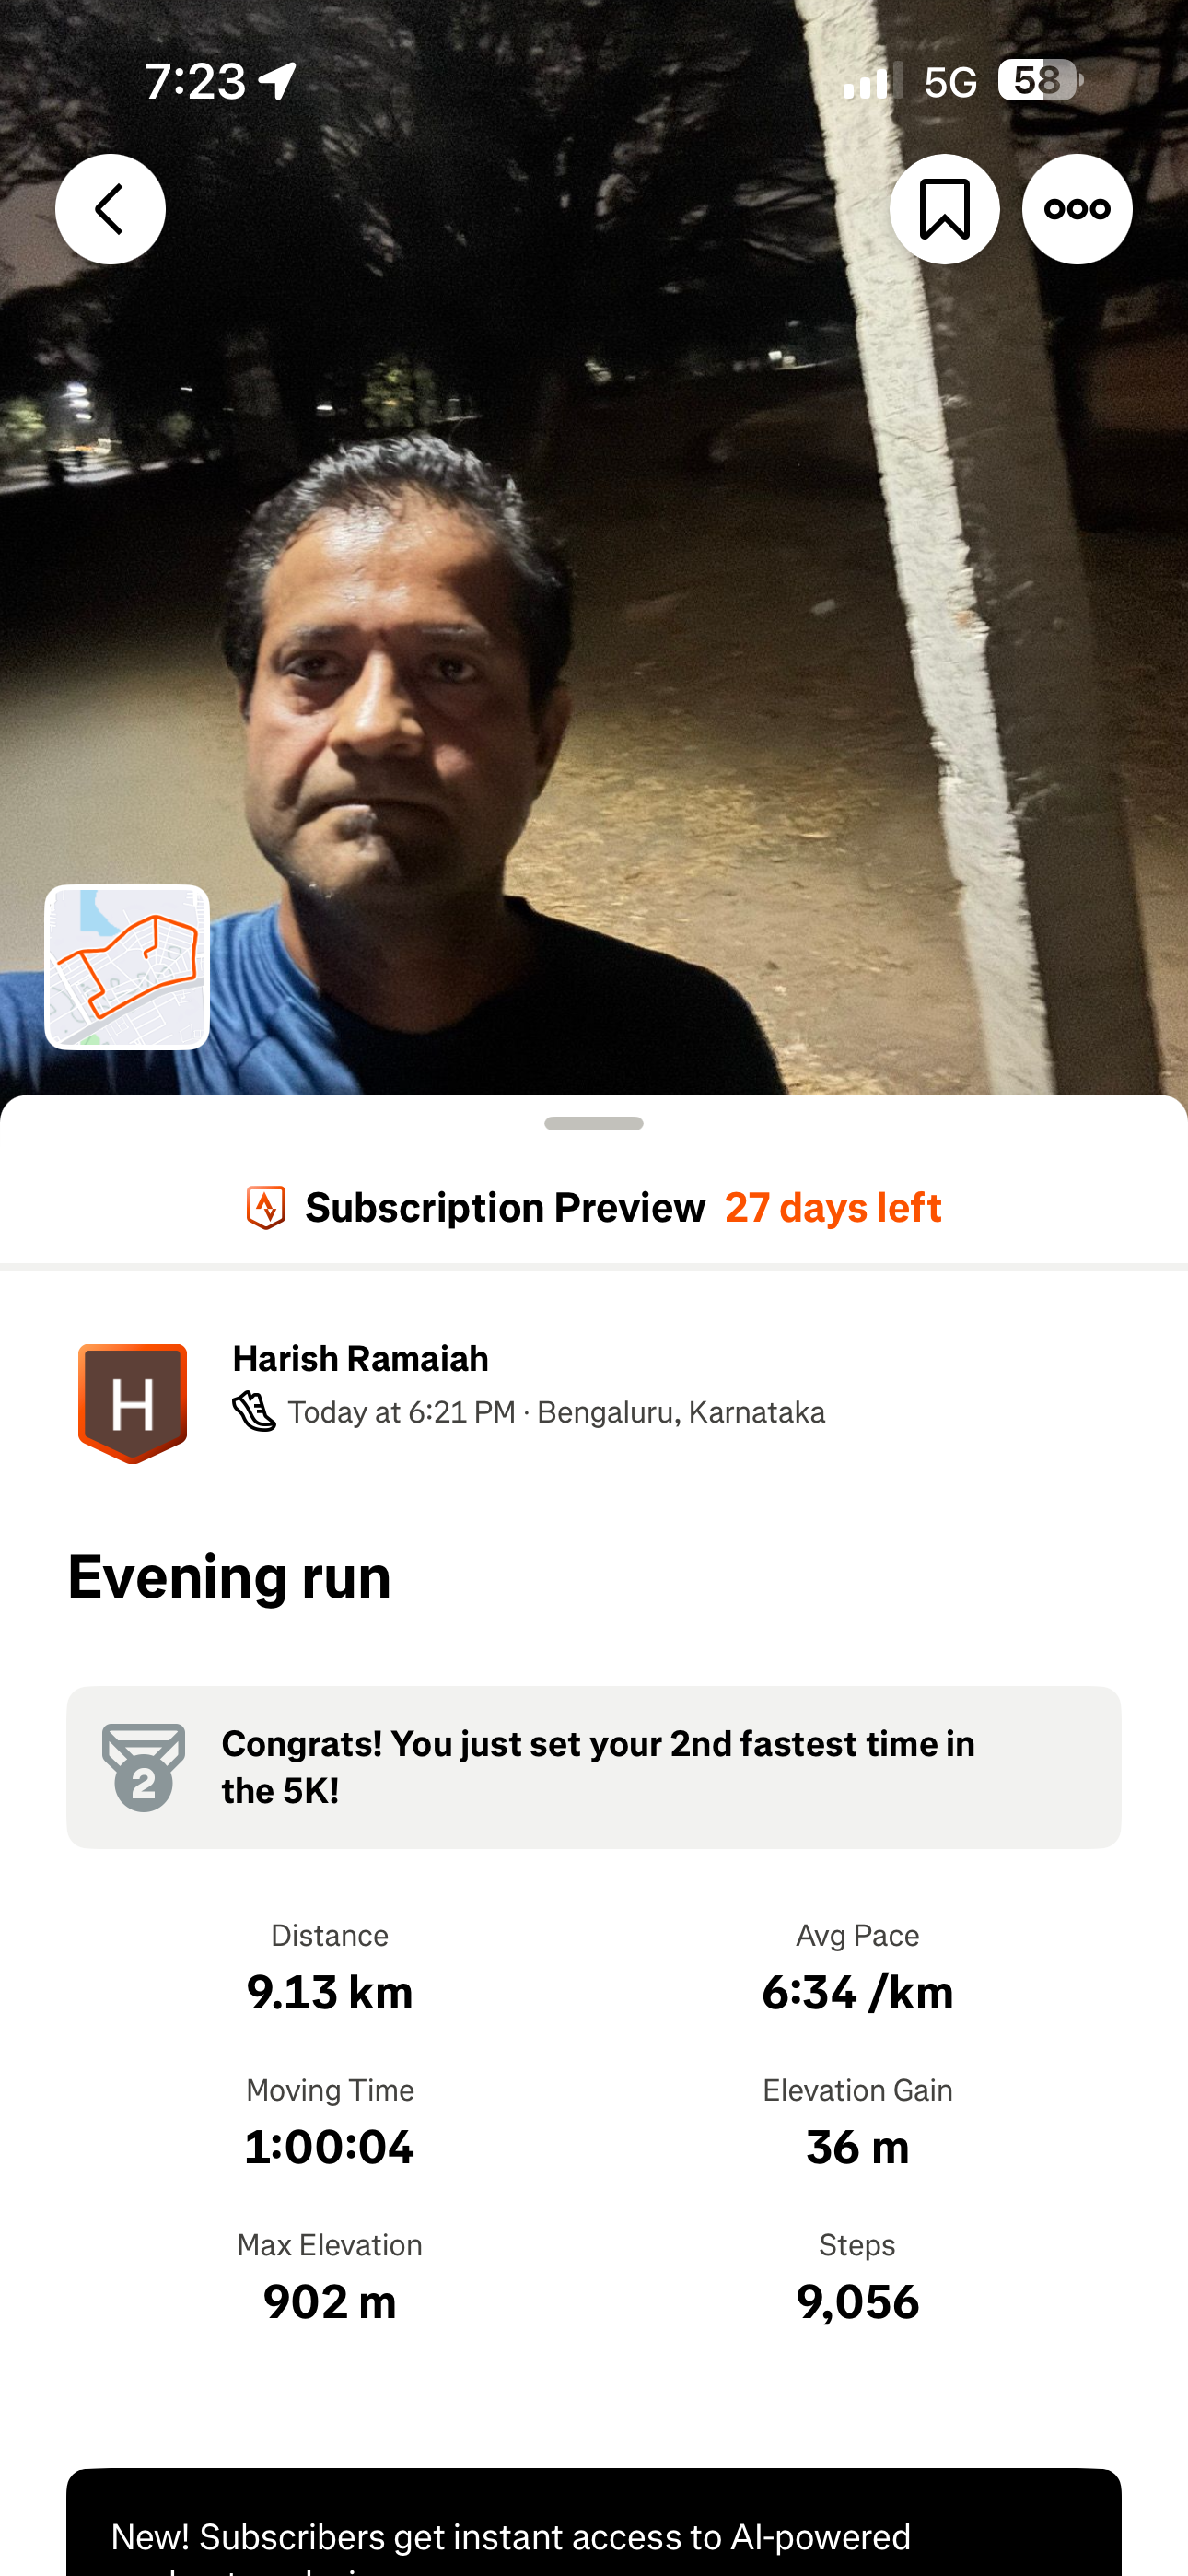Image resolution: width=1188 pixels, height=2576 pixels.
Task: Tap the 2nd place medal icon
Action: pyautogui.click(x=144, y=1767)
